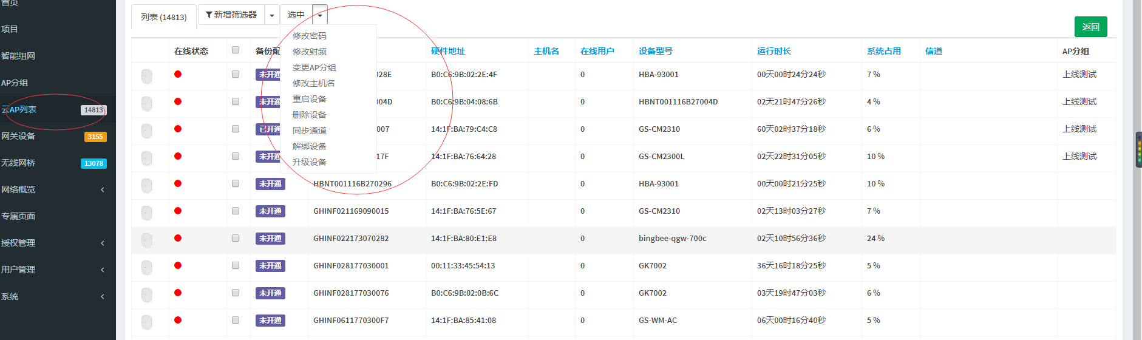The height and width of the screenshot is (340, 1142).
Task: Sort by the 运行时长 column header
Action: pos(773,51)
